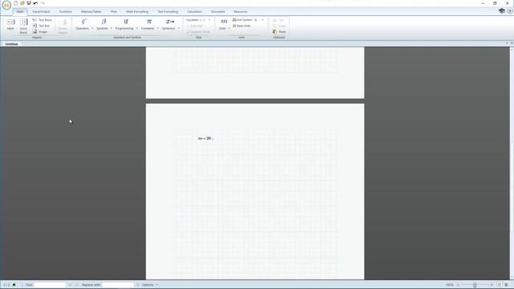This screenshot has height=289, width=514.
Task: Expand the Operators dropdown arrow
Action: (92, 29)
